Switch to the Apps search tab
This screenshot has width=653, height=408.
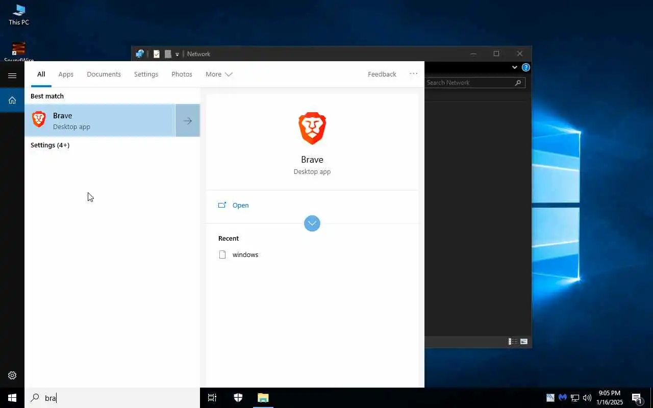click(x=66, y=74)
